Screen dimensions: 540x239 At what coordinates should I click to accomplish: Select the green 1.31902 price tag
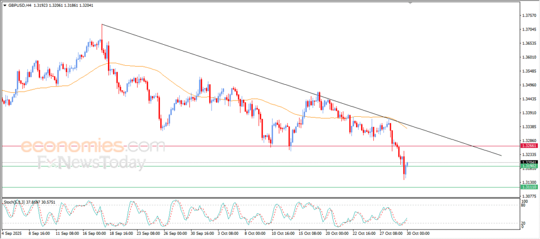pos(528,166)
